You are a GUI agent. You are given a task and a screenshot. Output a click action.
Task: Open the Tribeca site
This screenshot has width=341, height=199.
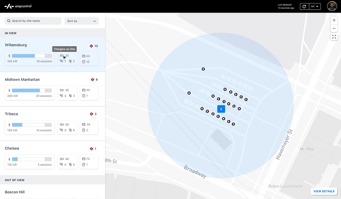53,124
